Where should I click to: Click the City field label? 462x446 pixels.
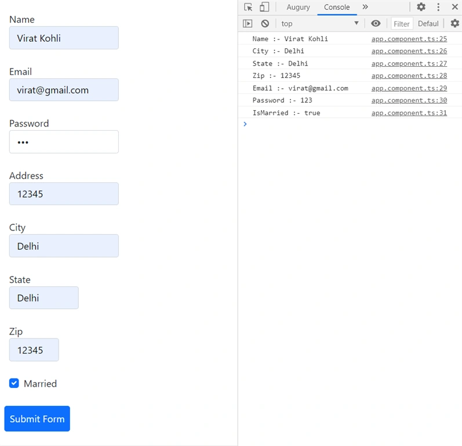17,228
